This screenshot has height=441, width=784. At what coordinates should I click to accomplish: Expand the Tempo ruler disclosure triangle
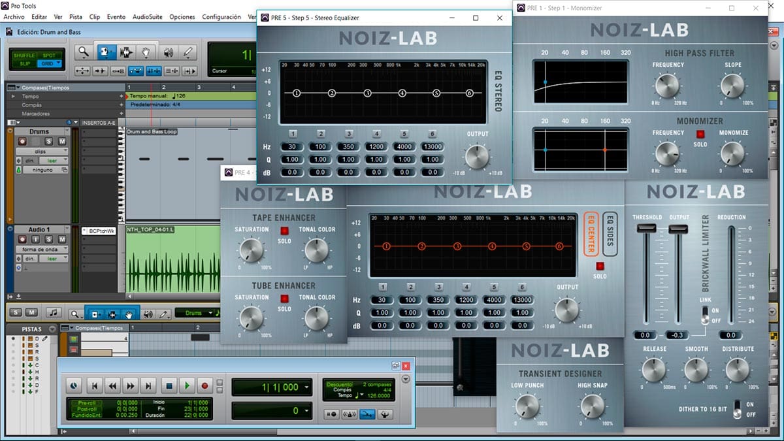click(x=13, y=97)
